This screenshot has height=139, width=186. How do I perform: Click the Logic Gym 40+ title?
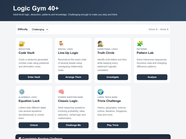(36, 8)
